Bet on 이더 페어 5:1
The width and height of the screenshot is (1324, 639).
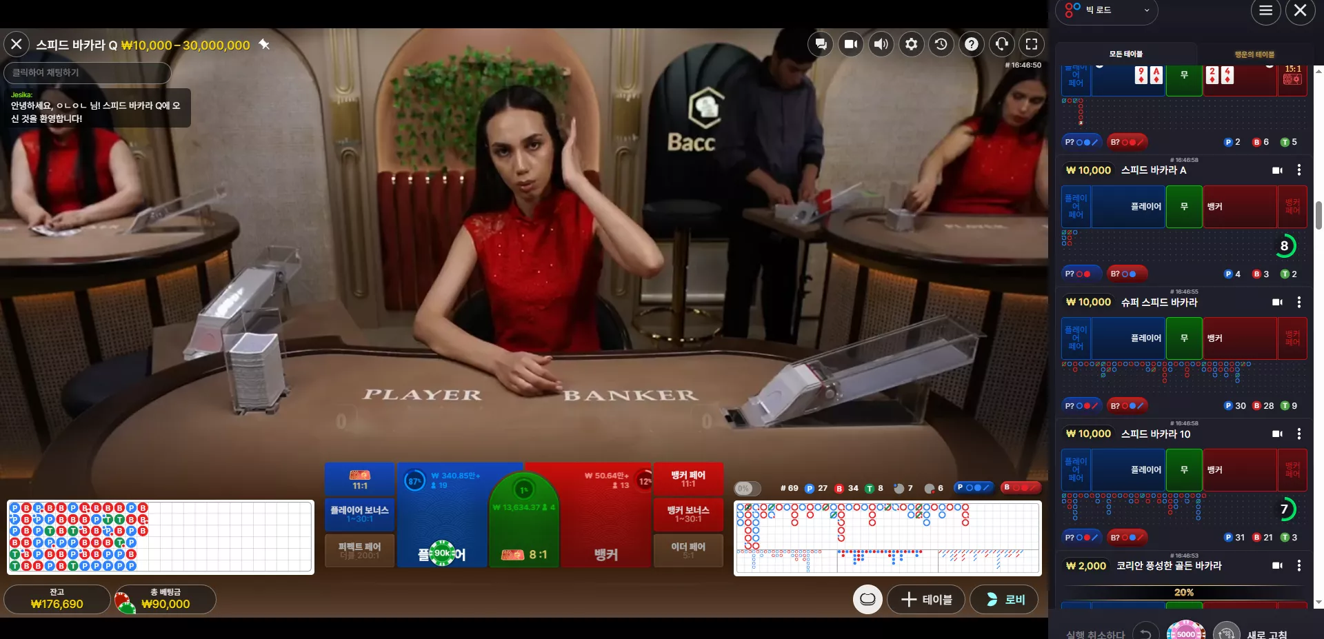tap(688, 550)
